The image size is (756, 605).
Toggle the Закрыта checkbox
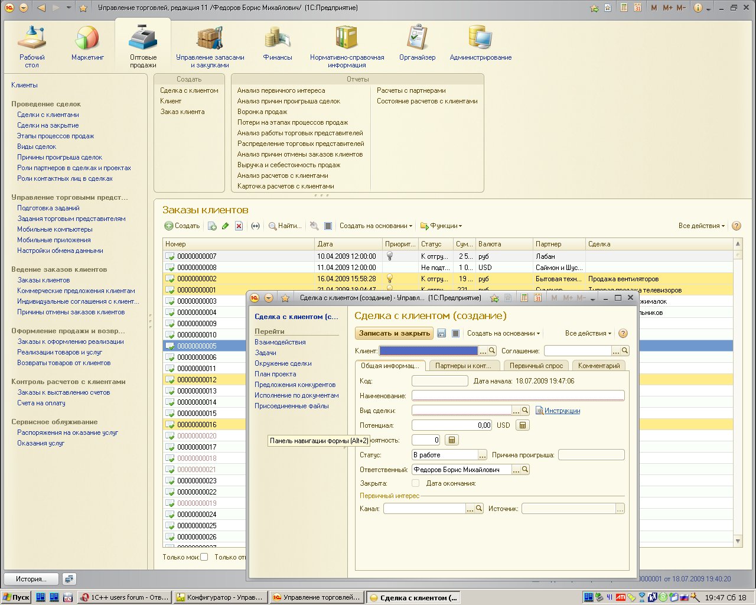(416, 483)
